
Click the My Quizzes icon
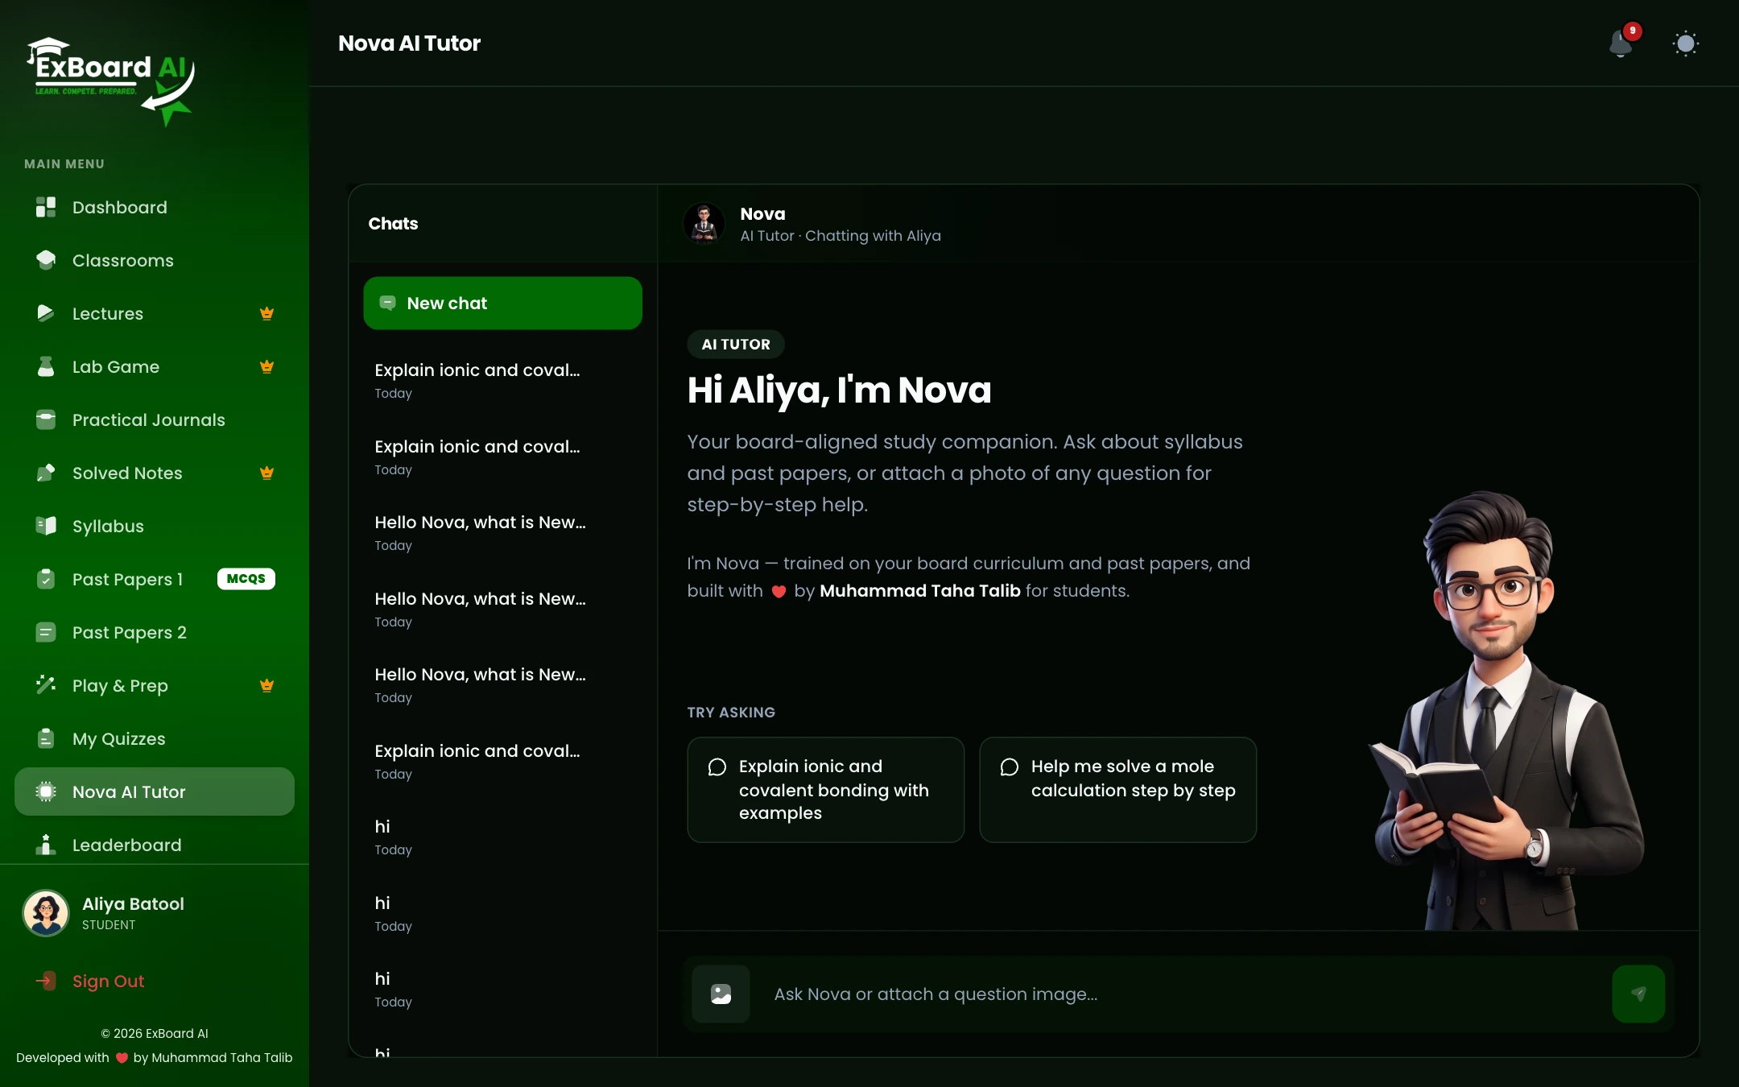(46, 738)
